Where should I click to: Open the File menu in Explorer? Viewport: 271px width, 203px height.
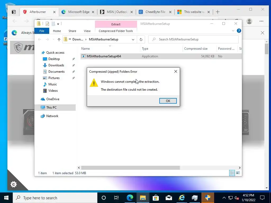coord(42,31)
